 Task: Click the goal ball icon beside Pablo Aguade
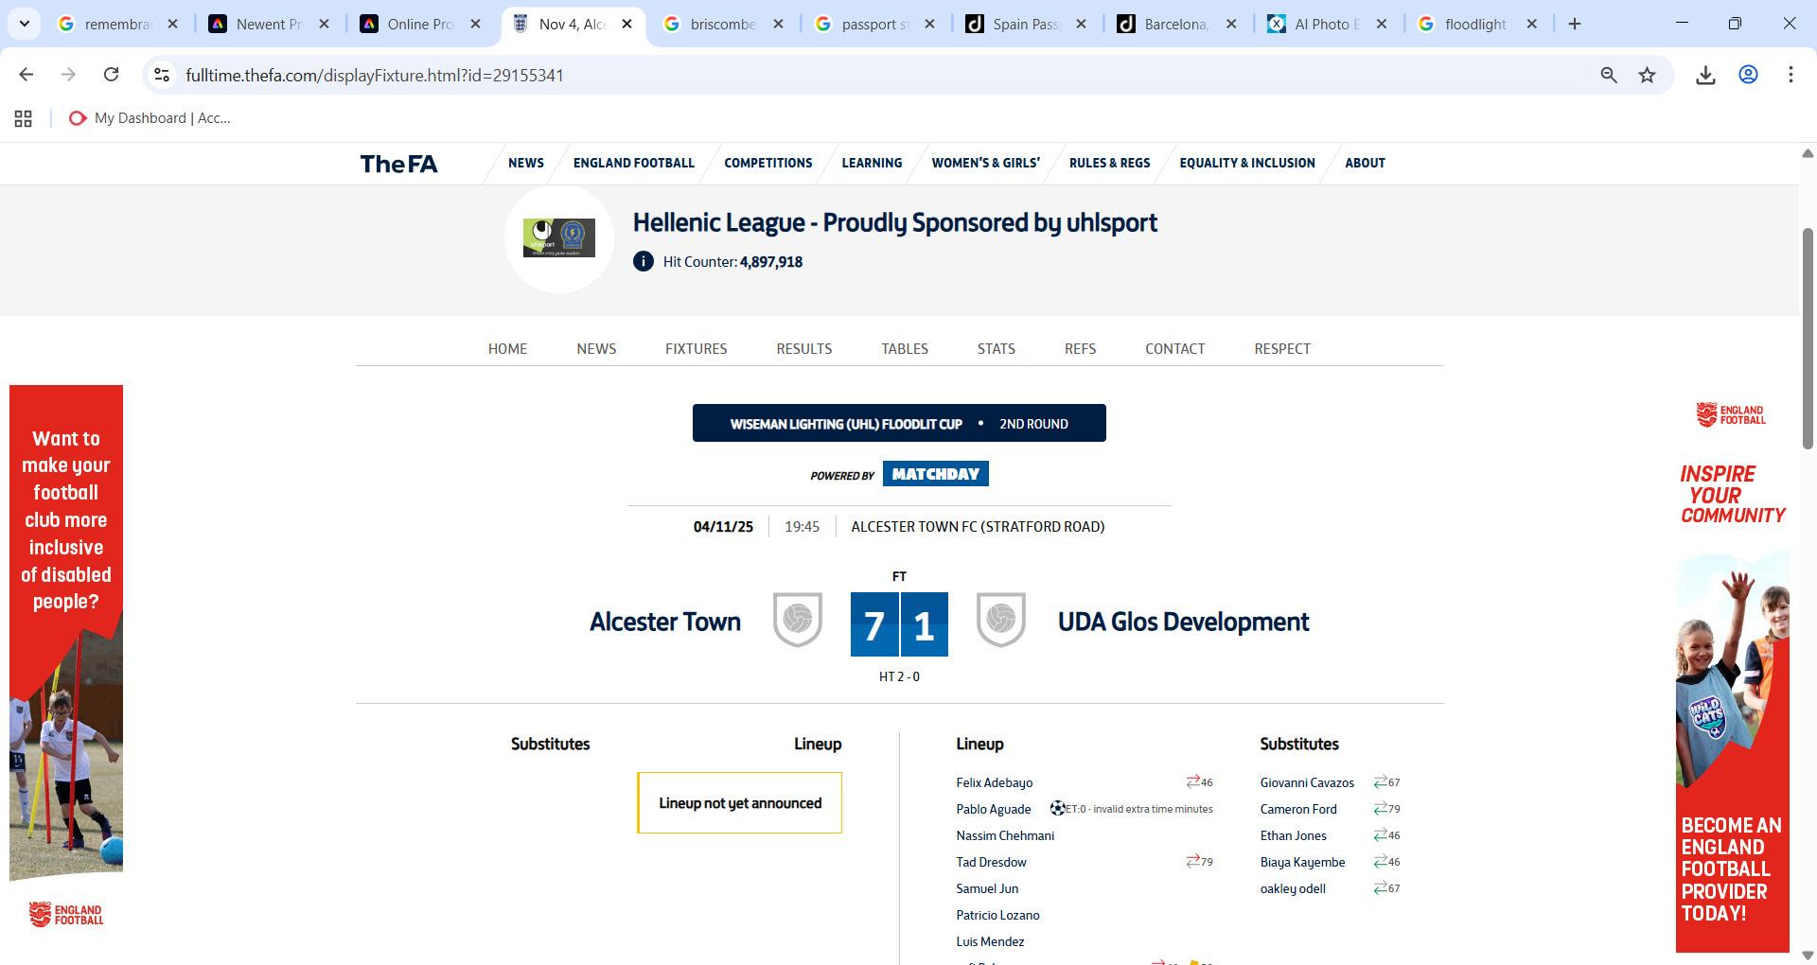tap(1057, 809)
